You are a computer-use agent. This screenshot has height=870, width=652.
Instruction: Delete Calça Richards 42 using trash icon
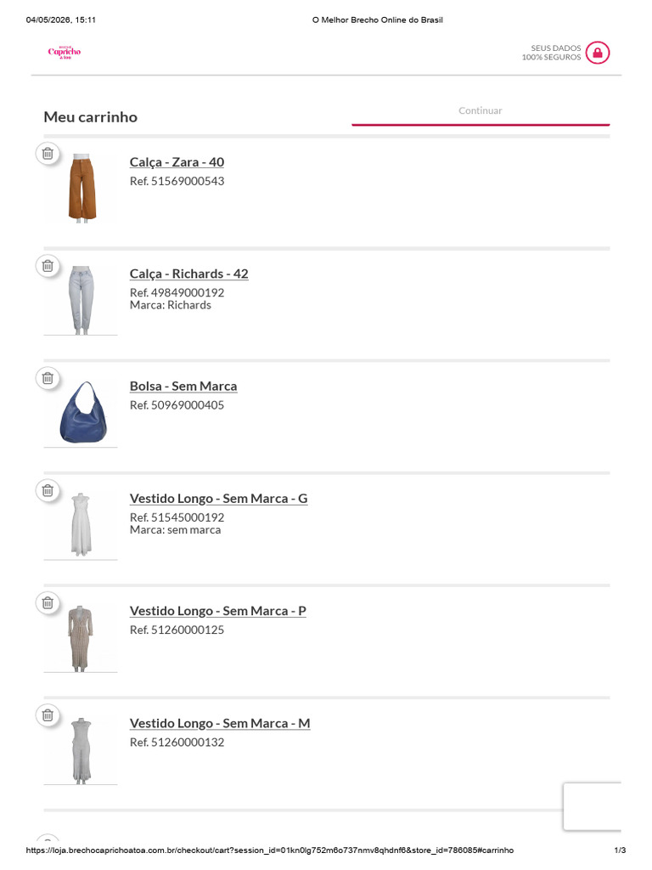[x=48, y=266]
